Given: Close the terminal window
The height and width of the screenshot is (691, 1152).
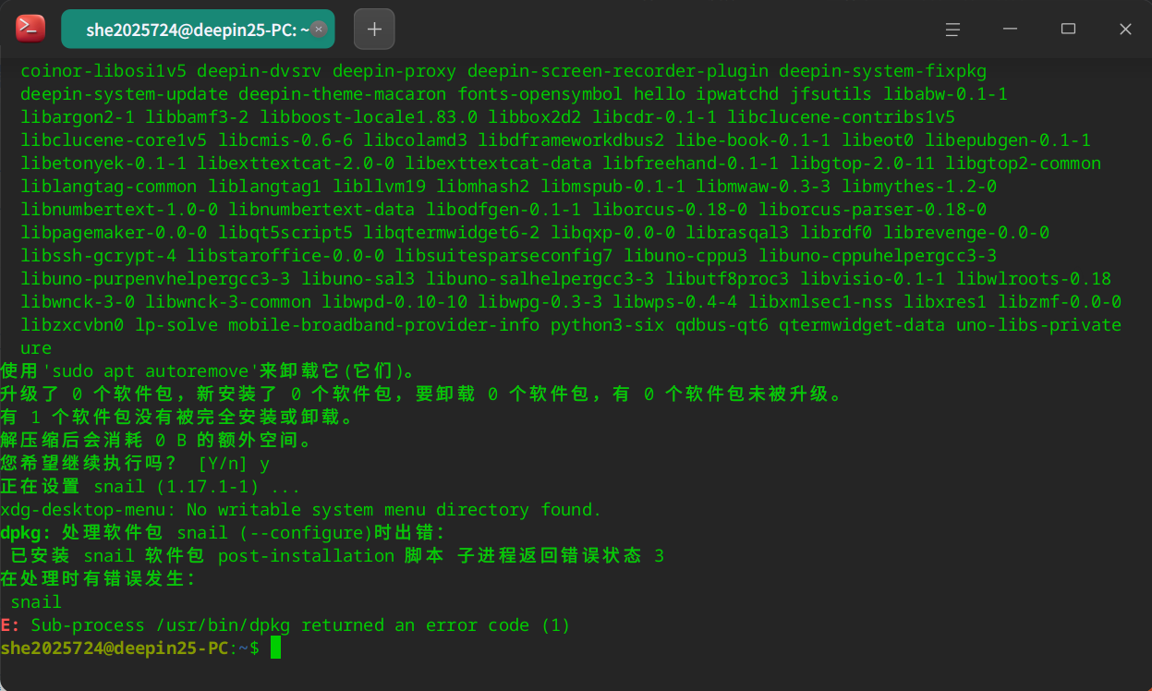Looking at the screenshot, I should click(x=1125, y=30).
